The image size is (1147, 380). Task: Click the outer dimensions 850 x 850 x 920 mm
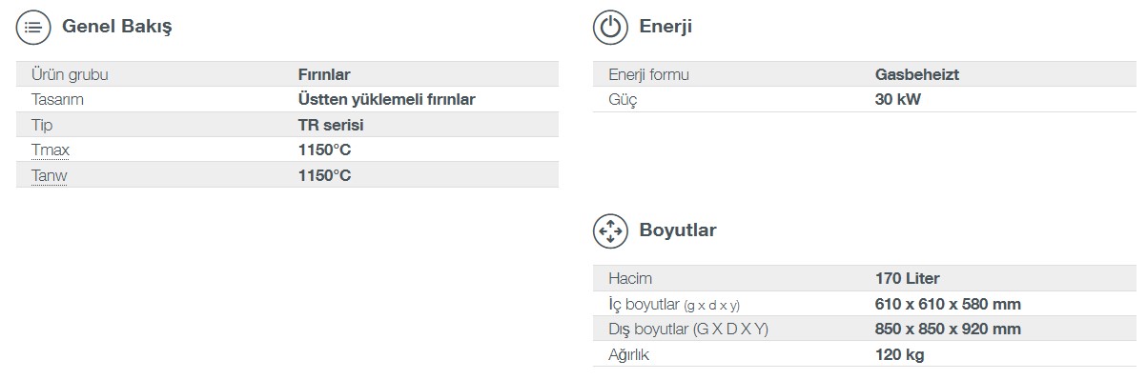pyautogui.click(x=948, y=329)
